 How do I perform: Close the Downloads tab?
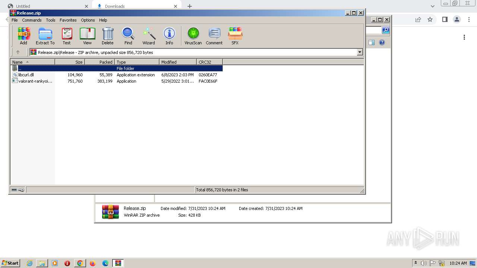pyautogui.click(x=176, y=6)
